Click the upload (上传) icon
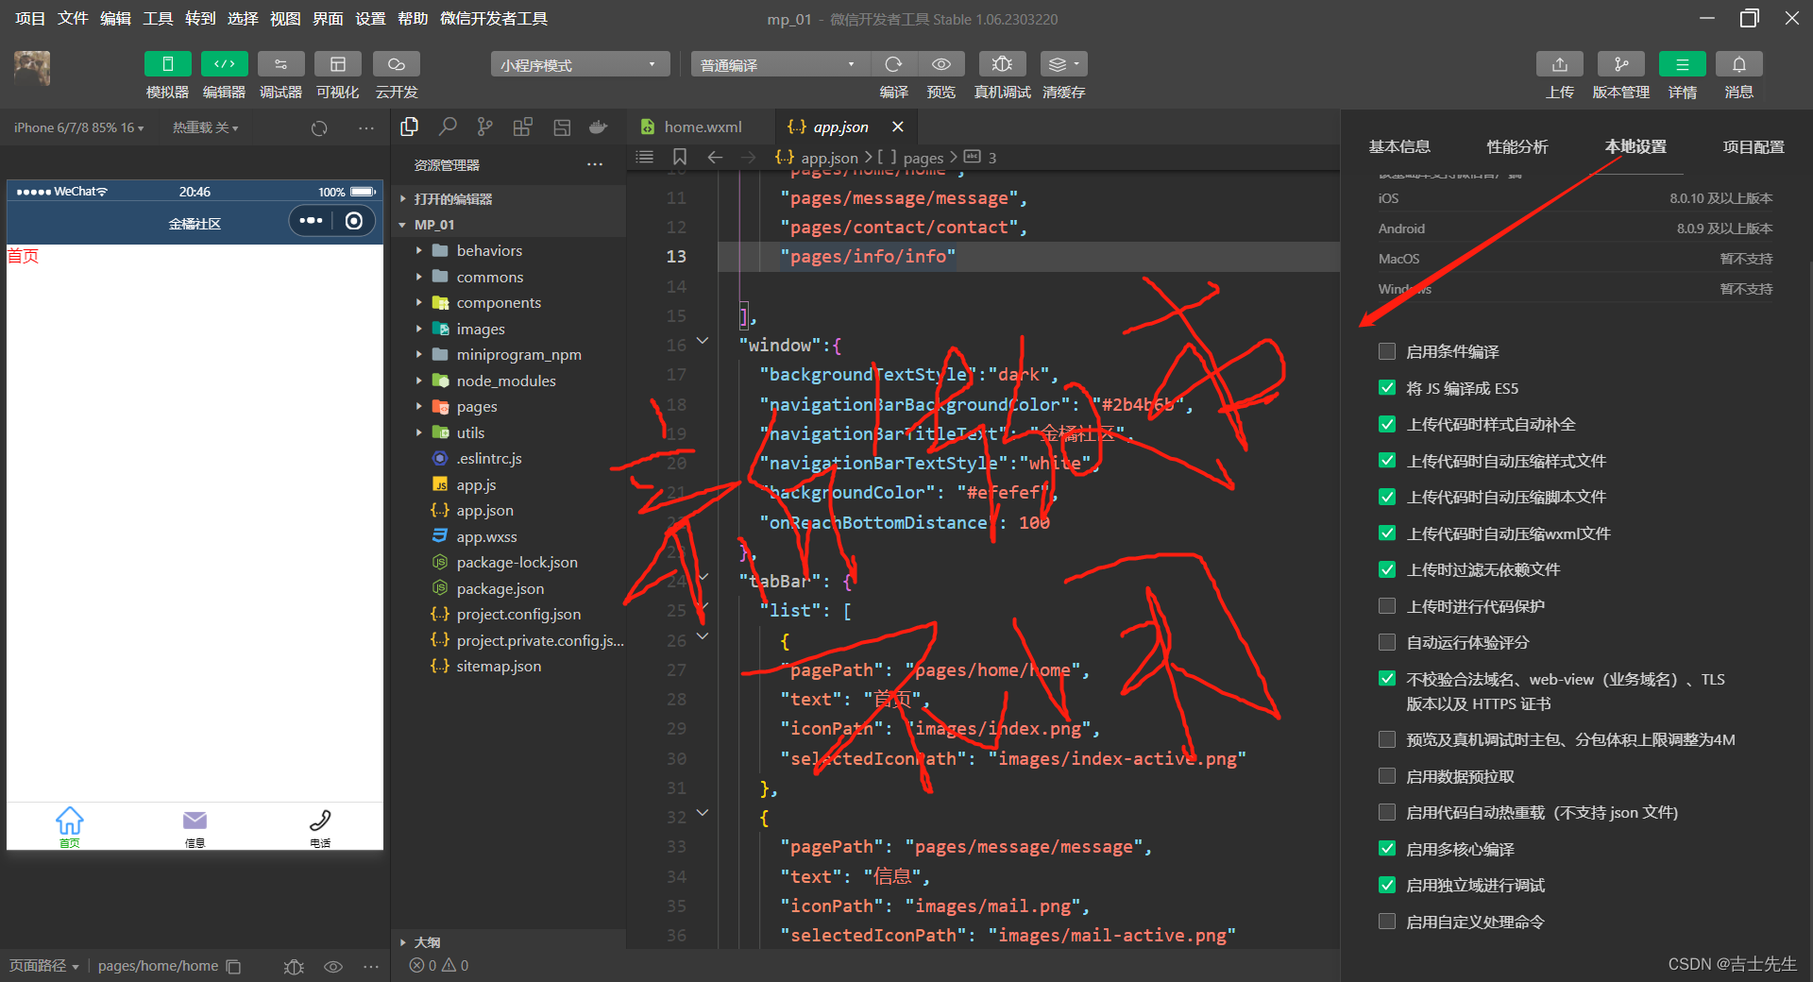Viewport: 1813px width, 982px height. [1560, 64]
